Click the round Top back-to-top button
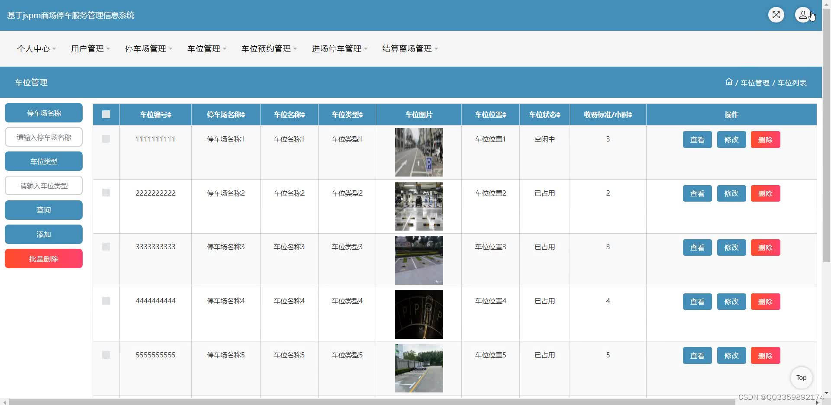 (x=801, y=378)
